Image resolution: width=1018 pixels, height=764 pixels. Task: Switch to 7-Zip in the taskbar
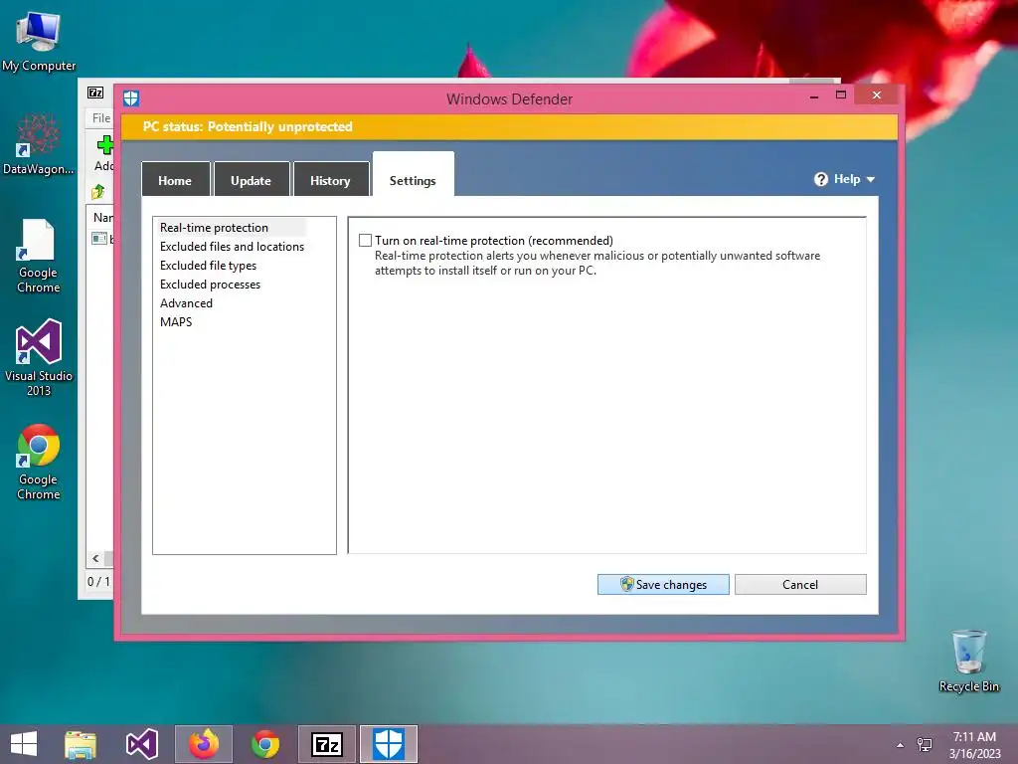click(327, 744)
